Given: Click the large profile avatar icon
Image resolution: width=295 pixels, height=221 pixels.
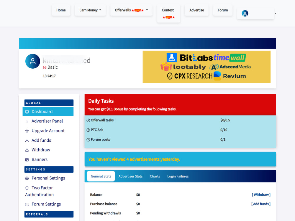Looking at the screenshot, I should 33,61.
